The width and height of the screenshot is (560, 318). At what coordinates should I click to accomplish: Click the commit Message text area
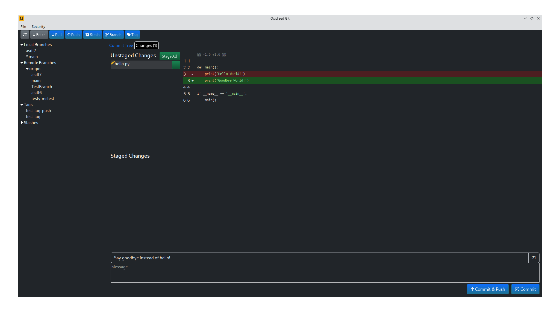(325, 273)
